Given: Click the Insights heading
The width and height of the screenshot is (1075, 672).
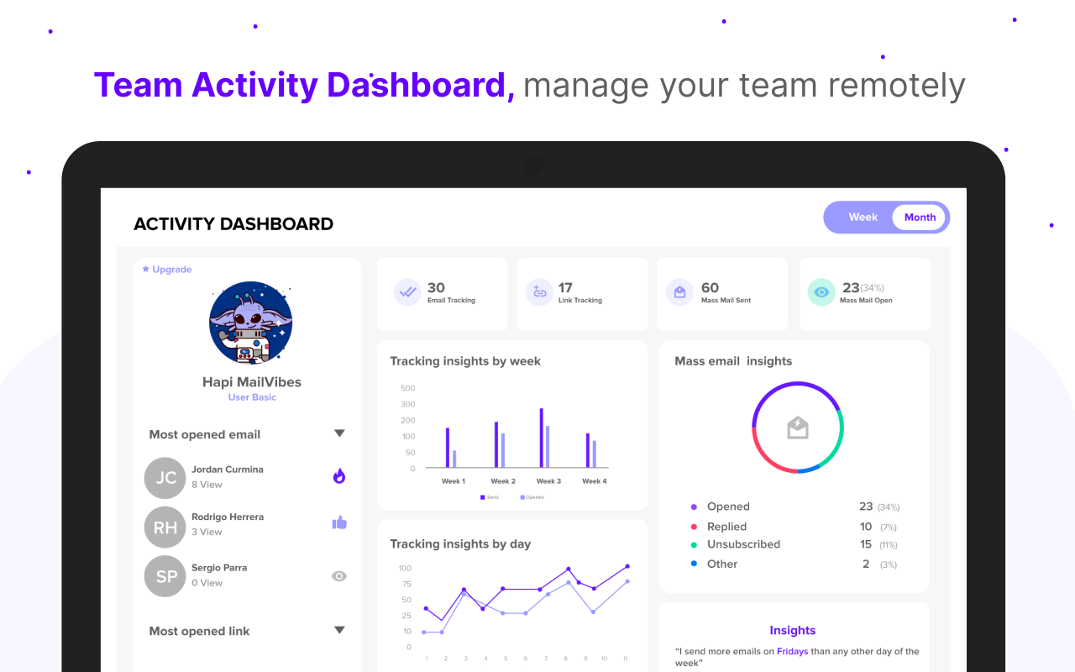Looking at the screenshot, I should click(793, 630).
